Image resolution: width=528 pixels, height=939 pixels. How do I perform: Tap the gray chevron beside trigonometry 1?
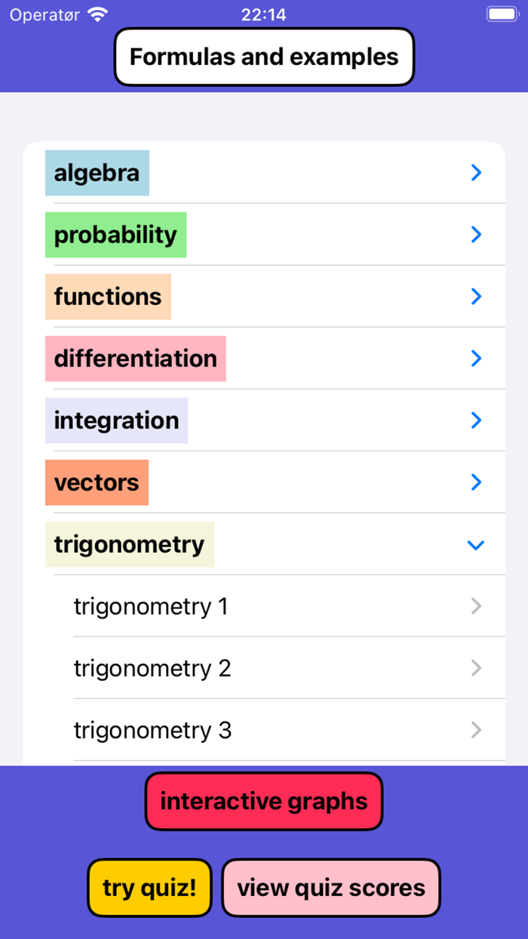tap(476, 606)
